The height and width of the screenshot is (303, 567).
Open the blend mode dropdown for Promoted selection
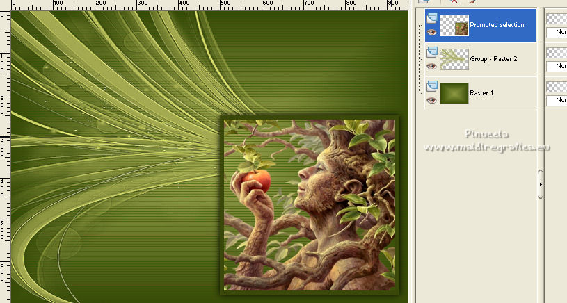(557, 32)
